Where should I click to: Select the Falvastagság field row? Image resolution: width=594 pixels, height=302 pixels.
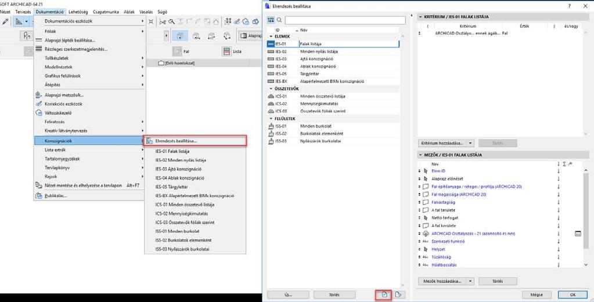499,202
